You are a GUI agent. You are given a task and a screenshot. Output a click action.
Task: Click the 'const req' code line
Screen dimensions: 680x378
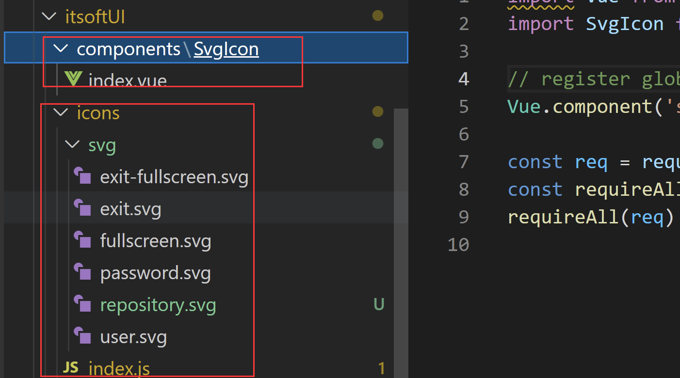click(x=594, y=161)
